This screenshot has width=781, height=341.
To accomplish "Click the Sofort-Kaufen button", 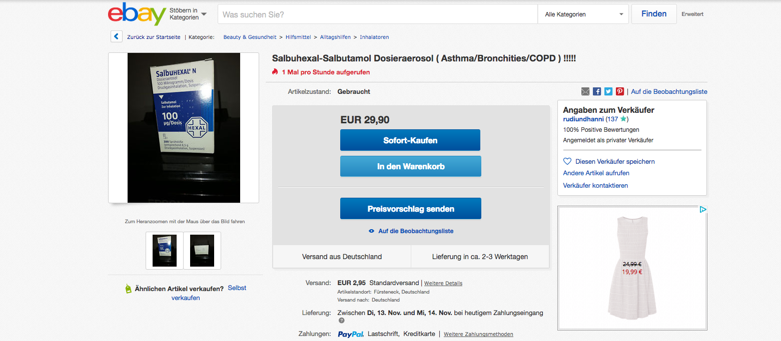I will click(410, 140).
